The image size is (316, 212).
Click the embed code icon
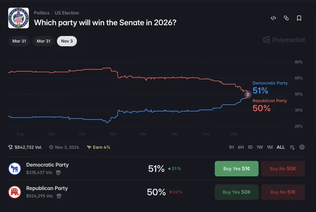click(x=273, y=18)
